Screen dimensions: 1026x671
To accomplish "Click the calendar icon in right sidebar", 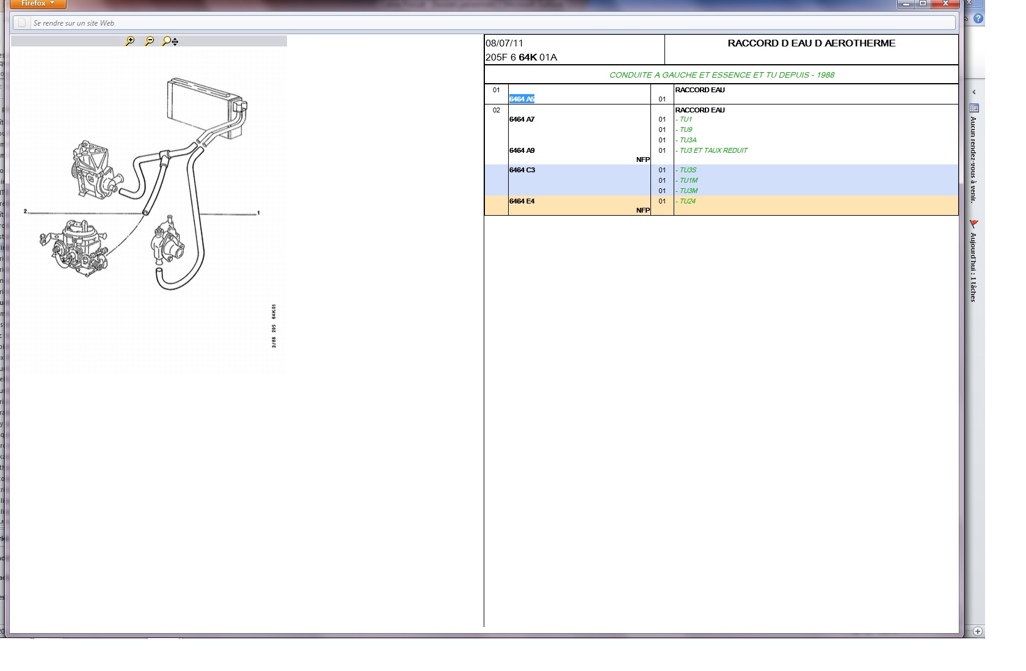I will pyautogui.click(x=974, y=108).
